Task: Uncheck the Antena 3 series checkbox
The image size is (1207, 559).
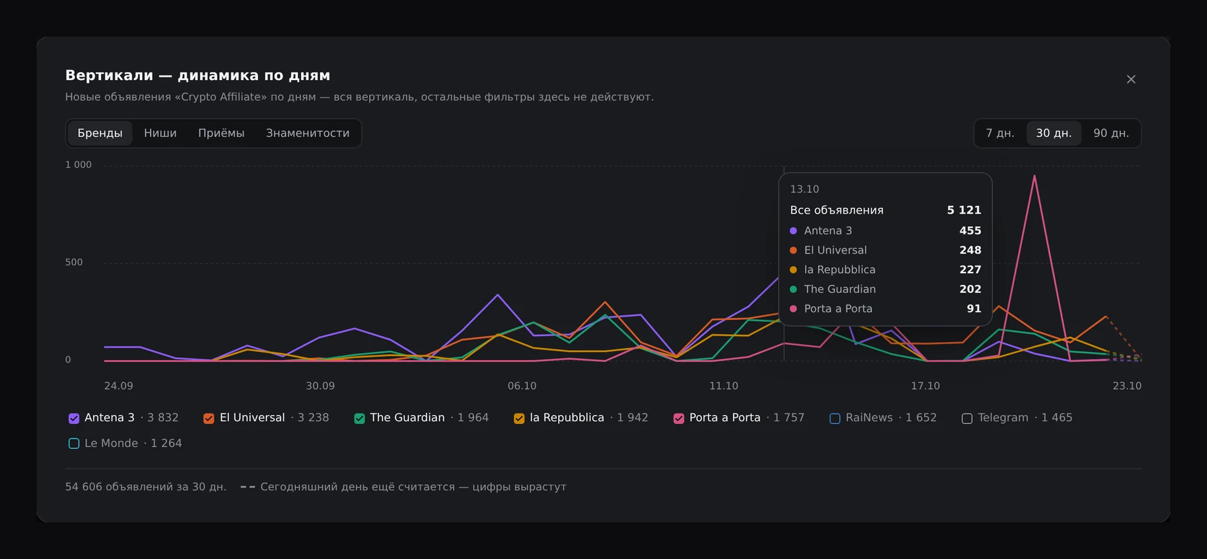Action: [74, 418]
